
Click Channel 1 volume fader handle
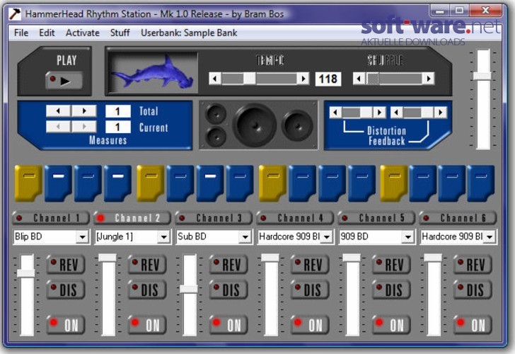coord(26,273)
